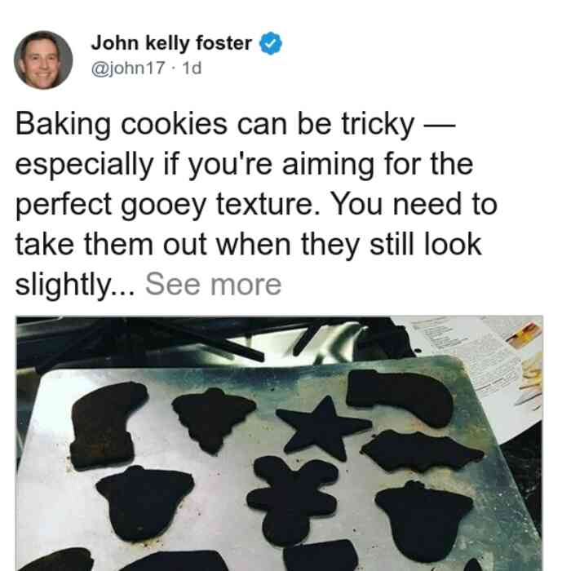
Task: Open the burnt cookies photo attachment
Action: click(x=280, y=444)
